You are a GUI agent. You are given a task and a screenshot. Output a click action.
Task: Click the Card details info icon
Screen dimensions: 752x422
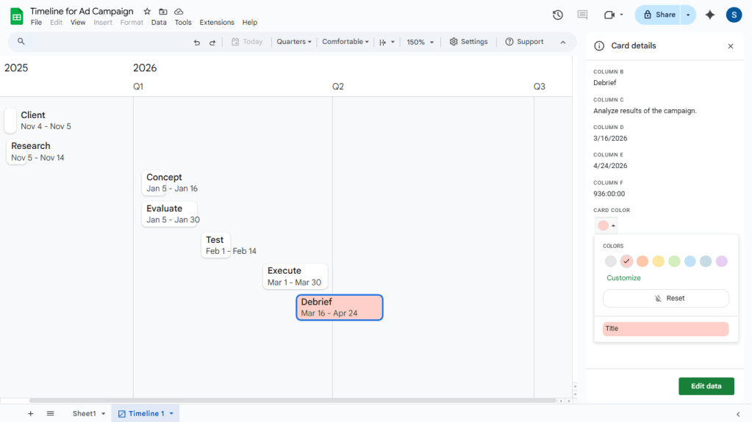pos(599,46)
